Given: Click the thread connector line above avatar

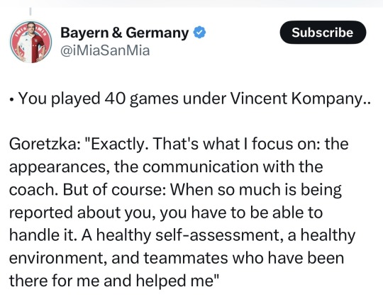Looking at the screenshot, I should click(x=30, y=11).
